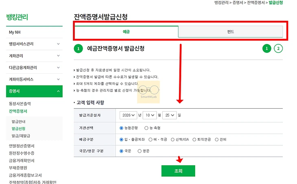Open 부채증명원 sidebar link
The image size is (297, 184).
pos(18,168)
